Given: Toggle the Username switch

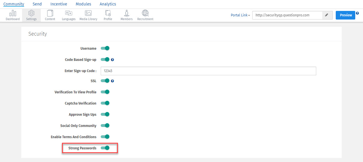Looking at the screenshot, I should click(x=105, y=48).
